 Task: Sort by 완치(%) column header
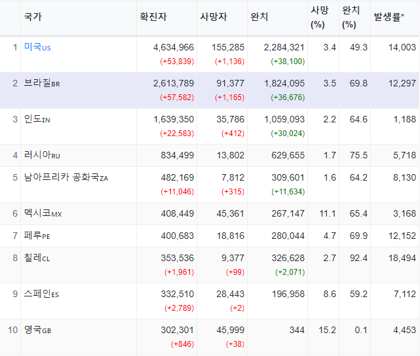coord(351,18)
